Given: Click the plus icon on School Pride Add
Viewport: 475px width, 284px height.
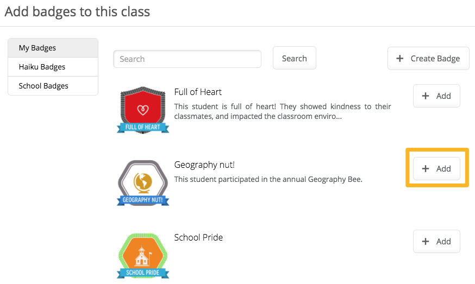Looking at the screenshot, I should (x=426, y=241).
